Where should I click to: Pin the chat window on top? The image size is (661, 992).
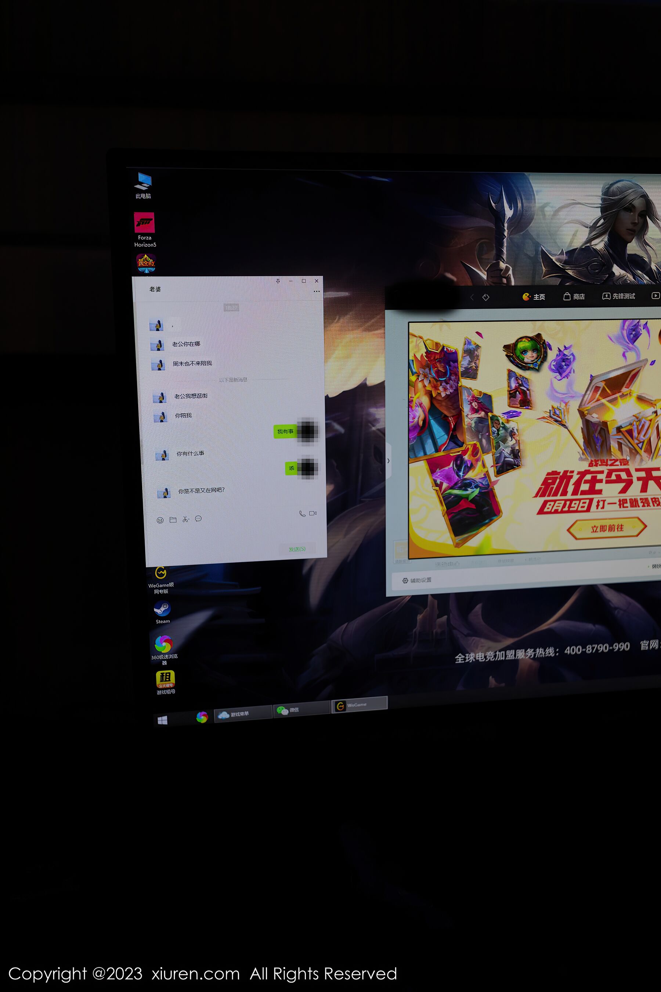click(x=278, y=281)
